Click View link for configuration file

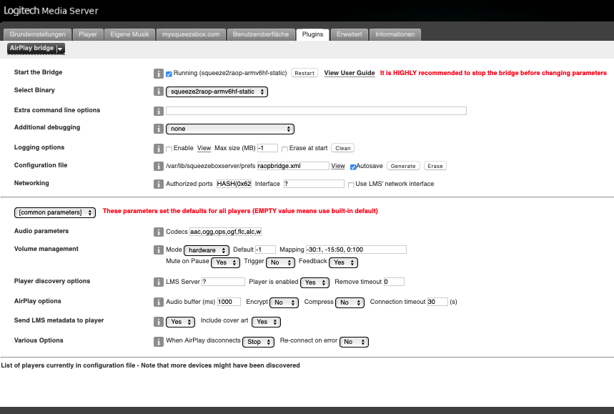(x=338, y=166)
